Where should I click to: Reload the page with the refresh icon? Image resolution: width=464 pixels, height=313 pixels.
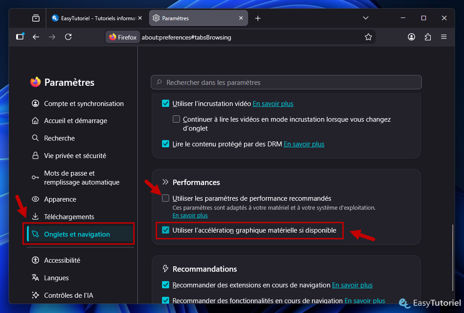(68, 37)
